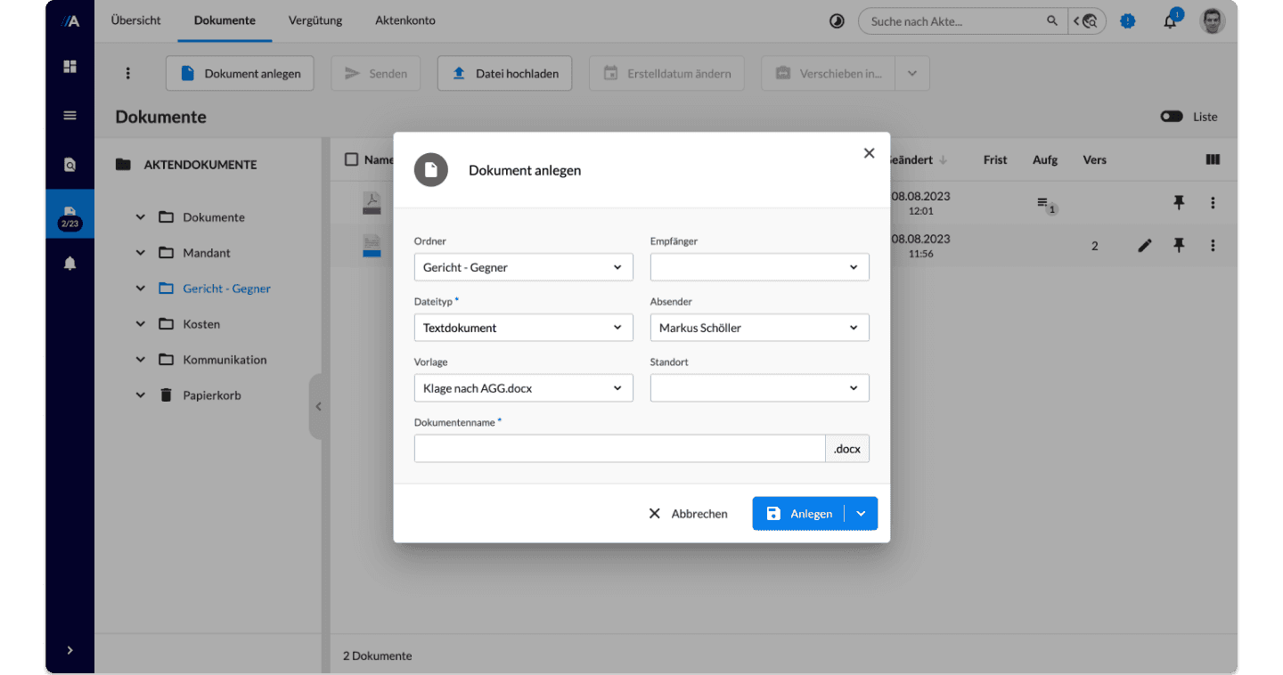Open the documents icon with 2/23 badge
Viewport: 1283px width, 675px height.
[x=69, y=214]
